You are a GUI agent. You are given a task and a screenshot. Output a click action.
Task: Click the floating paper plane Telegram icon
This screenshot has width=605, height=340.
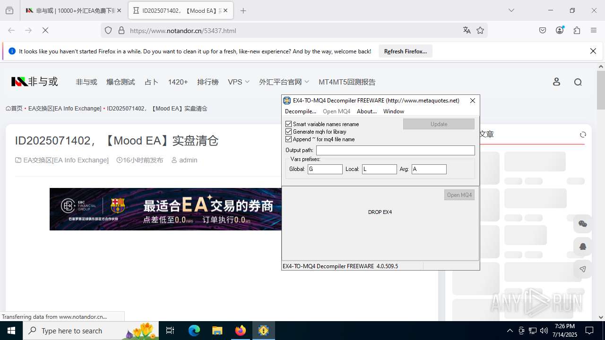coord(583,269)
